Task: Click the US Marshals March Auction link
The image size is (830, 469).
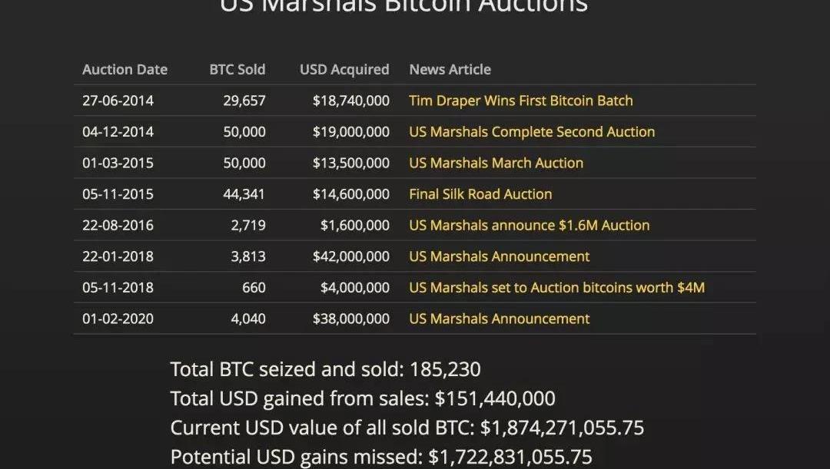Action: coord(496,163)
